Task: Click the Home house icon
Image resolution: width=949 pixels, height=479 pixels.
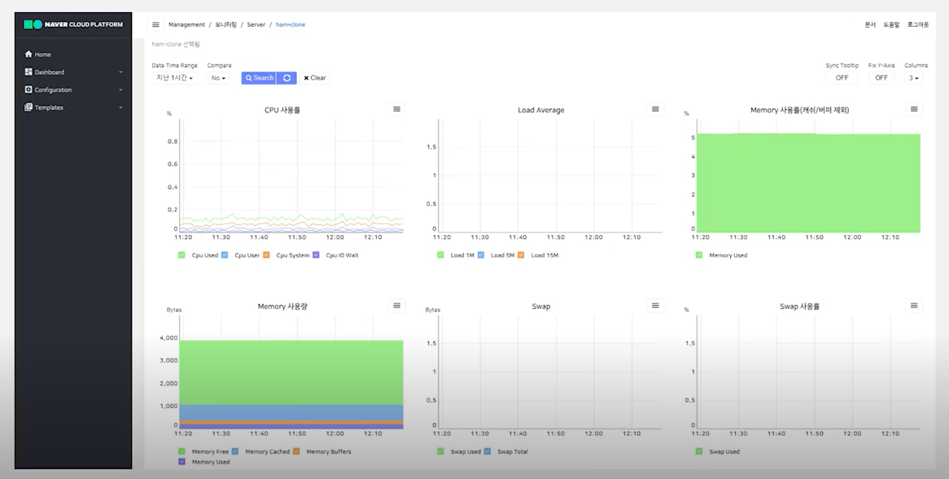Action: [28, 54]
